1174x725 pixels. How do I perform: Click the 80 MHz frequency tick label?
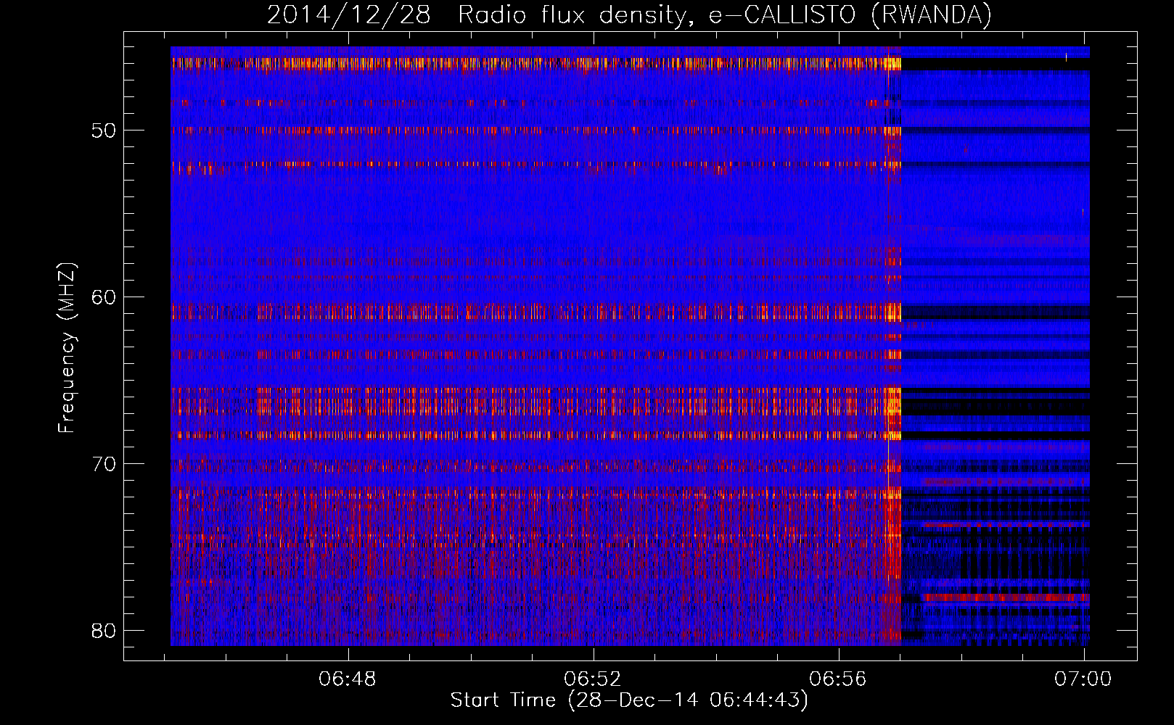[x=104, y=631]
